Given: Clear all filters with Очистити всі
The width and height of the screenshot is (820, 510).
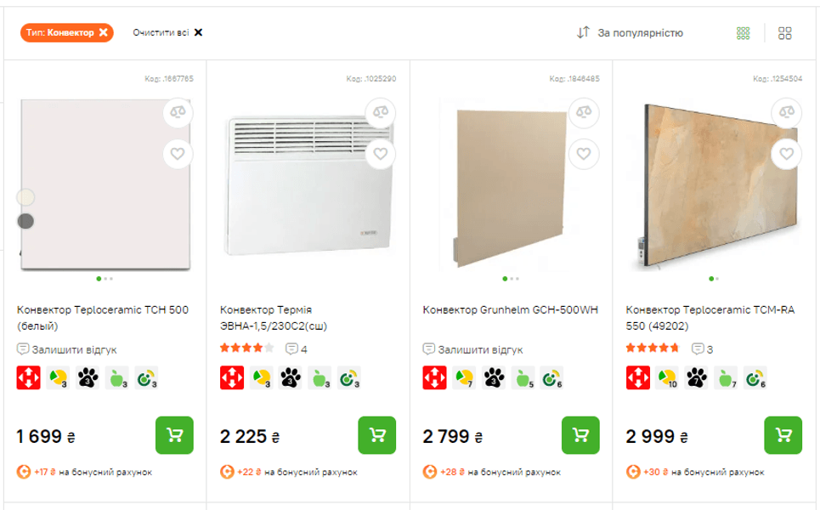Looking at the screenshot, I should click(167, 32).
